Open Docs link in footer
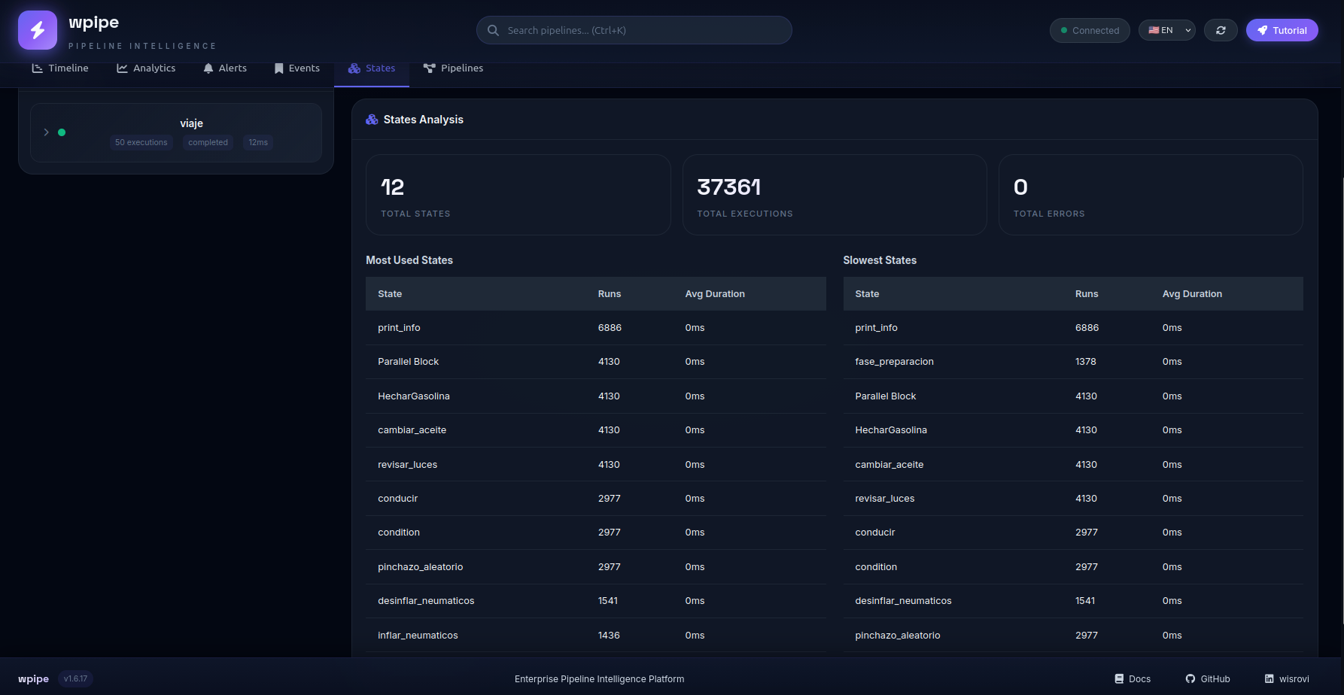This screenshot has width=1344, height=695. click(x=1133, y=678)
